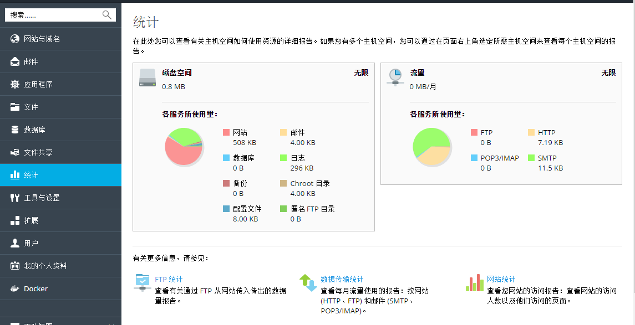Click the 日志 green legend swatch
Viewport: 635px width, 325px height.
(x=283, y=158)
